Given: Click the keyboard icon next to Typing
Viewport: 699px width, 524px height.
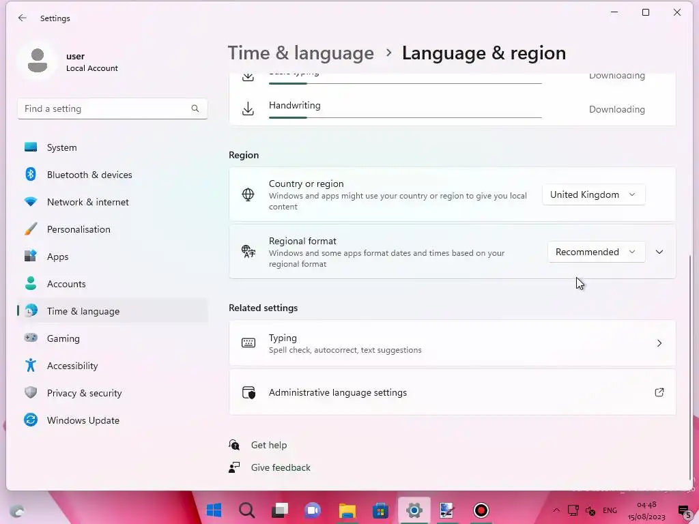Looking at the screenshot, I should point(248,343).
